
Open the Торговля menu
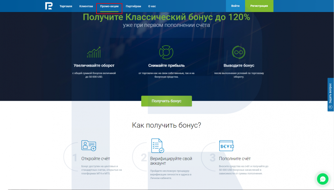(x=66, y=6)
